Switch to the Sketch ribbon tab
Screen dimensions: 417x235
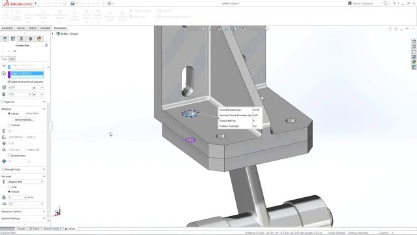click(33, 28)
